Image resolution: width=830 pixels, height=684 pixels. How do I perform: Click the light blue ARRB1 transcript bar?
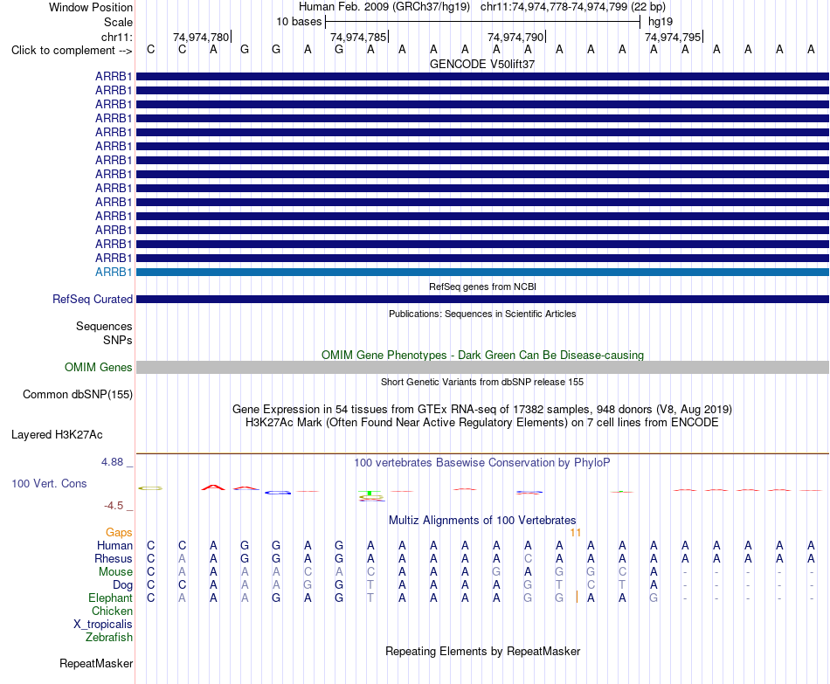(x=482, y=273)
